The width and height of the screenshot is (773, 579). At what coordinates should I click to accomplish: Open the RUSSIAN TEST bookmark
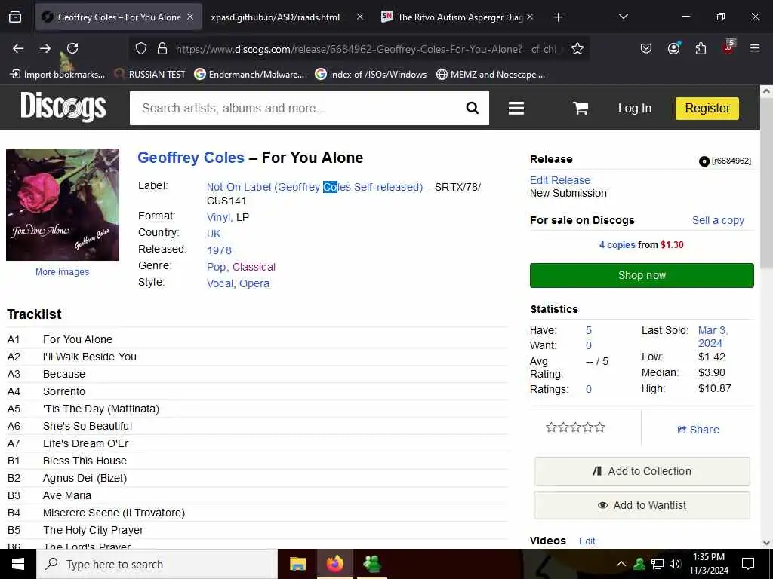click(x=150, y=75)
